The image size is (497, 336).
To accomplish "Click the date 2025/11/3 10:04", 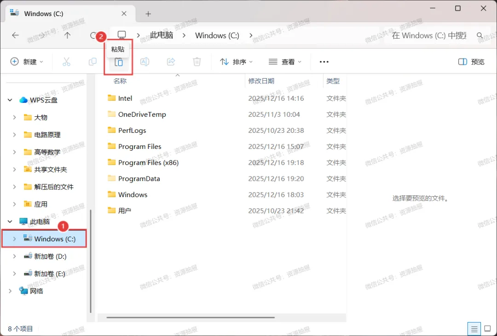I will tap(274, 114).
